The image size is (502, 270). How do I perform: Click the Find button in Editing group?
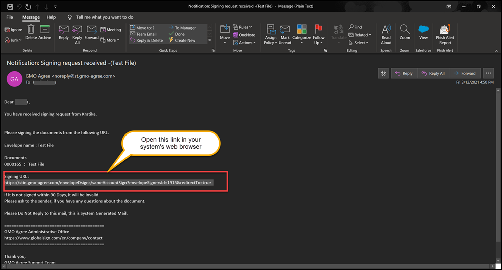pos(355,27)
